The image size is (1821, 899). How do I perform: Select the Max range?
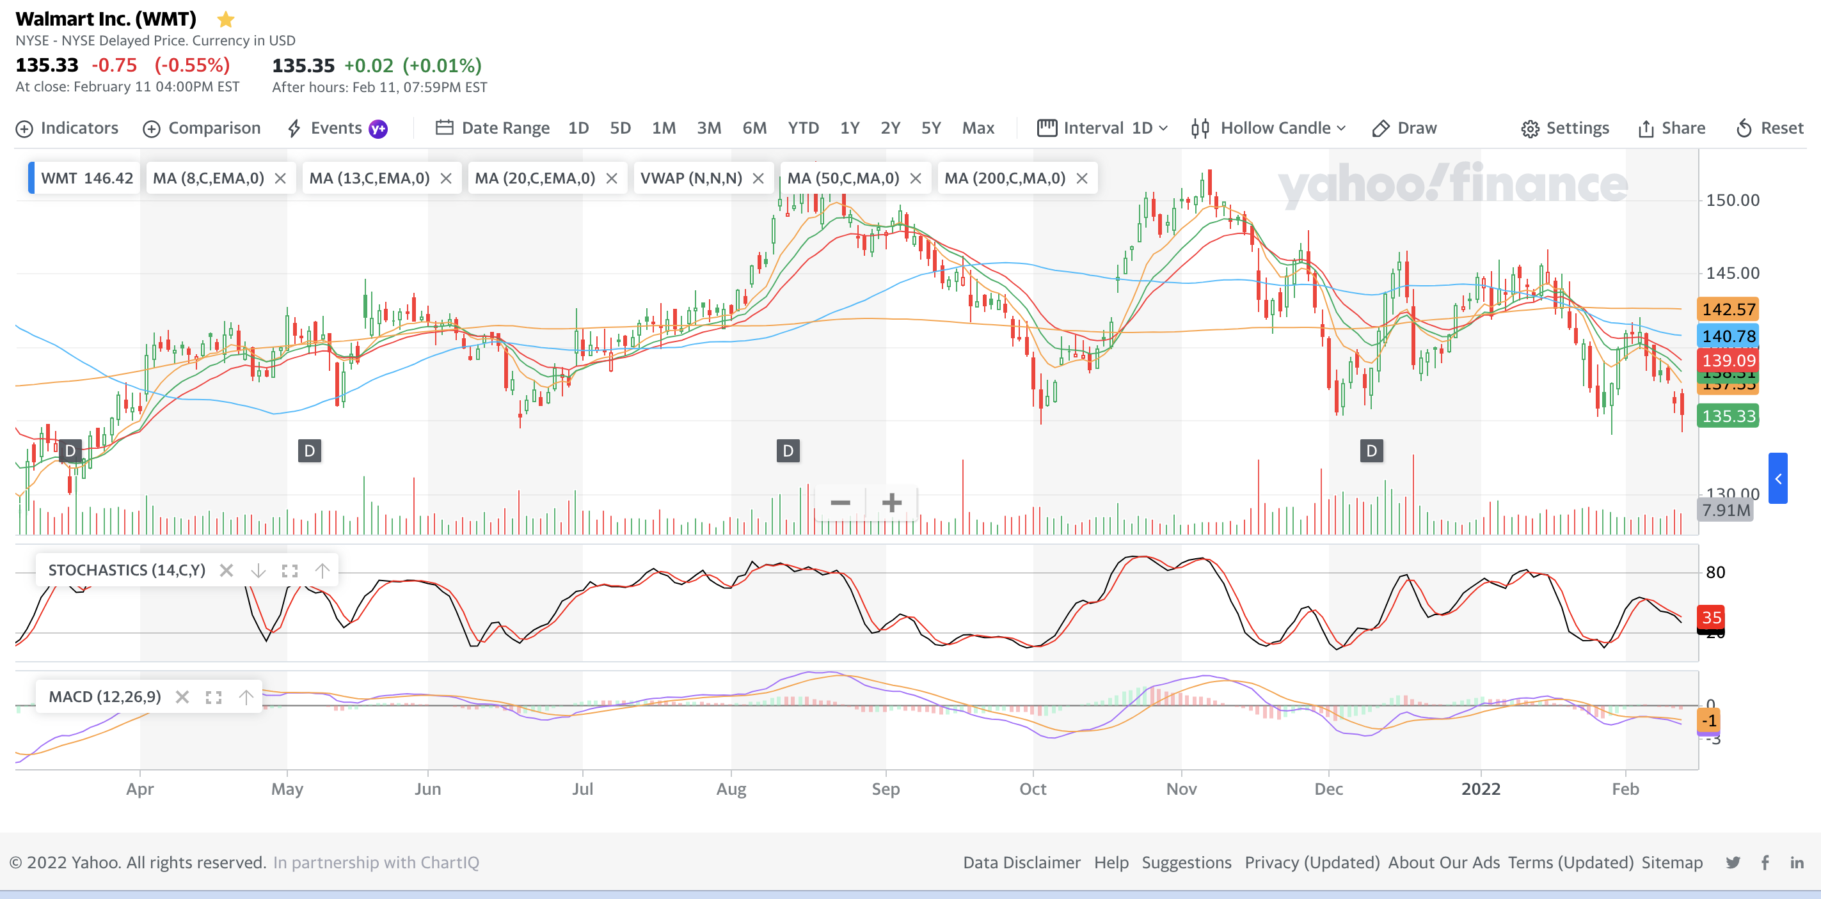pyautogui.click(x=978, y=128)
